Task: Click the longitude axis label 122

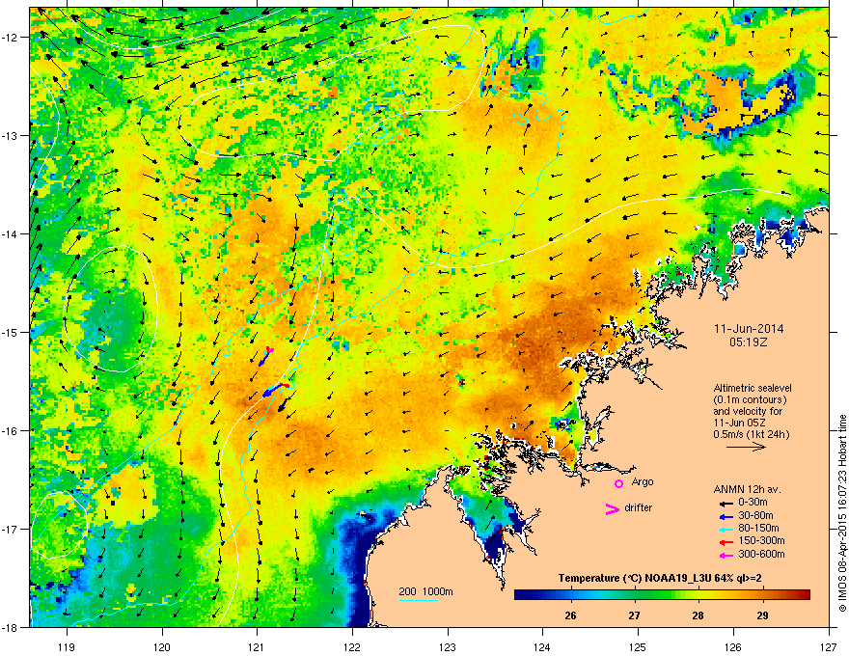Action: tap(352, 646)
